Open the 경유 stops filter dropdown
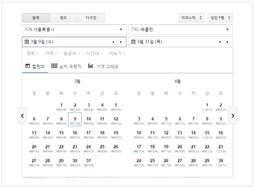 [32, 53]
